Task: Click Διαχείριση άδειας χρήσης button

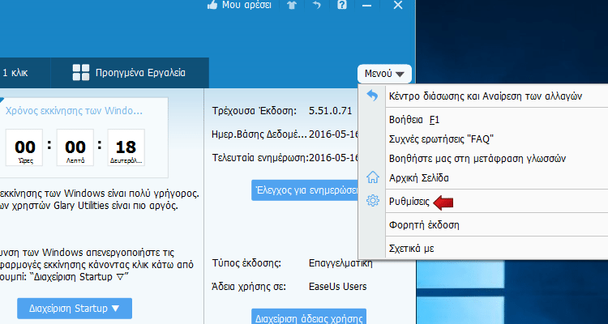Action: pos(309,316)
